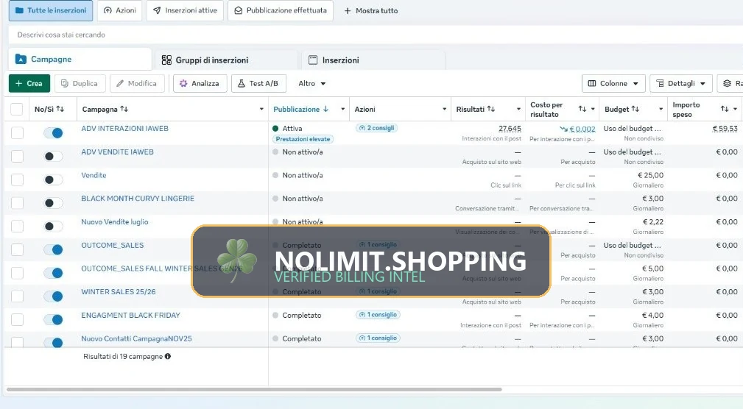Click the grid icon of Gruppi di inserzioni
743x409 pixels.
[166, 60]
